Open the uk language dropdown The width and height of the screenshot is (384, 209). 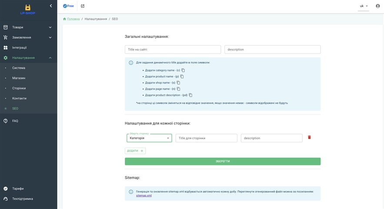click(x=363, y=6)
